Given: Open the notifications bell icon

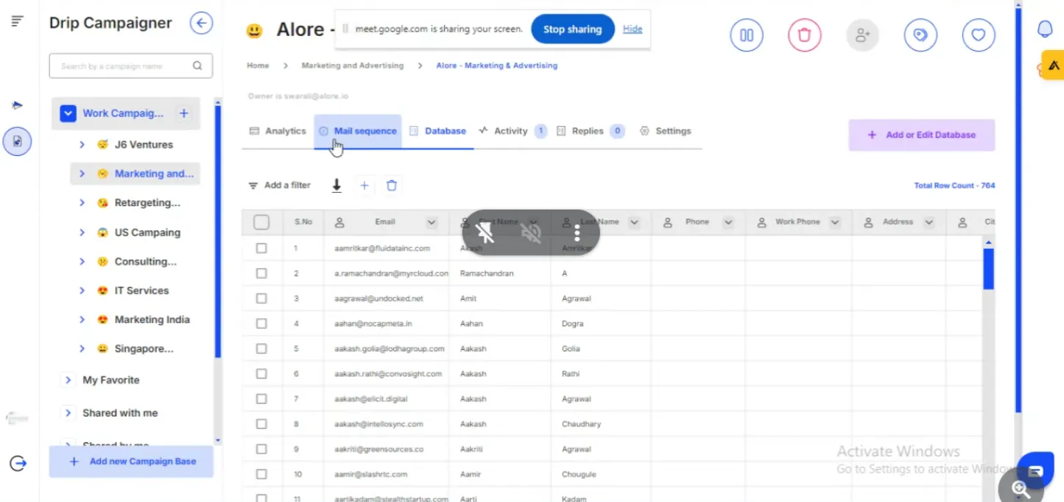Looking at the screenshot, I should (1045, 29).
